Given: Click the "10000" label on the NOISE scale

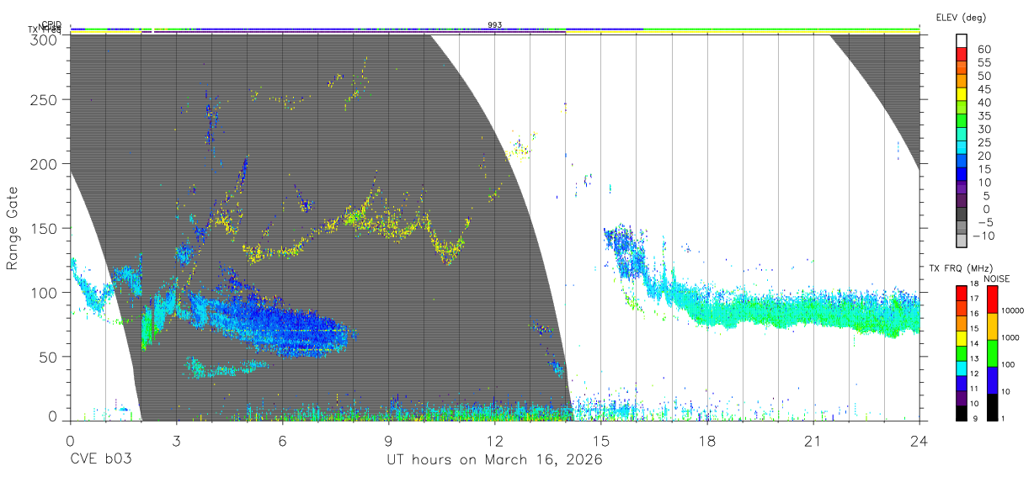Looking at the screenshot, I should [x=1011, y=310].
